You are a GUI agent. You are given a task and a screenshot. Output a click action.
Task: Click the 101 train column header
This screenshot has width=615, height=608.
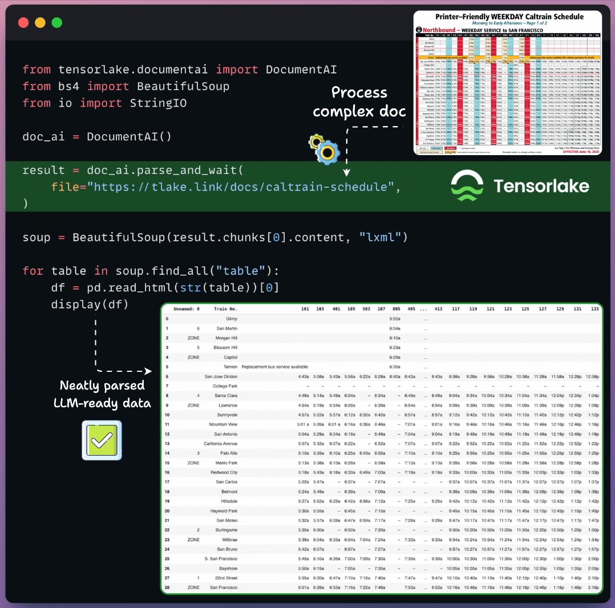click(305, 309)
